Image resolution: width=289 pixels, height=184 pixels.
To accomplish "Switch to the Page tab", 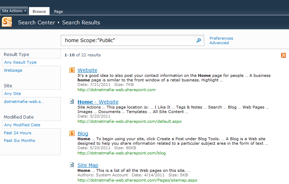I will pos(58,11).
